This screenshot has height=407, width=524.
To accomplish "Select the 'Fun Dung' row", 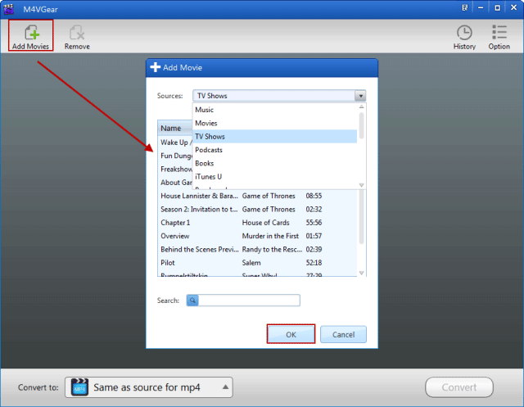I will 175,156.
